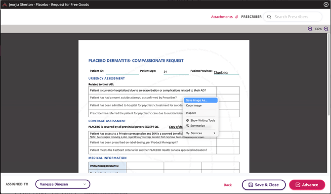Close the Request for Free Goods dialog
The image size is (331, 194).
point(326,4)
